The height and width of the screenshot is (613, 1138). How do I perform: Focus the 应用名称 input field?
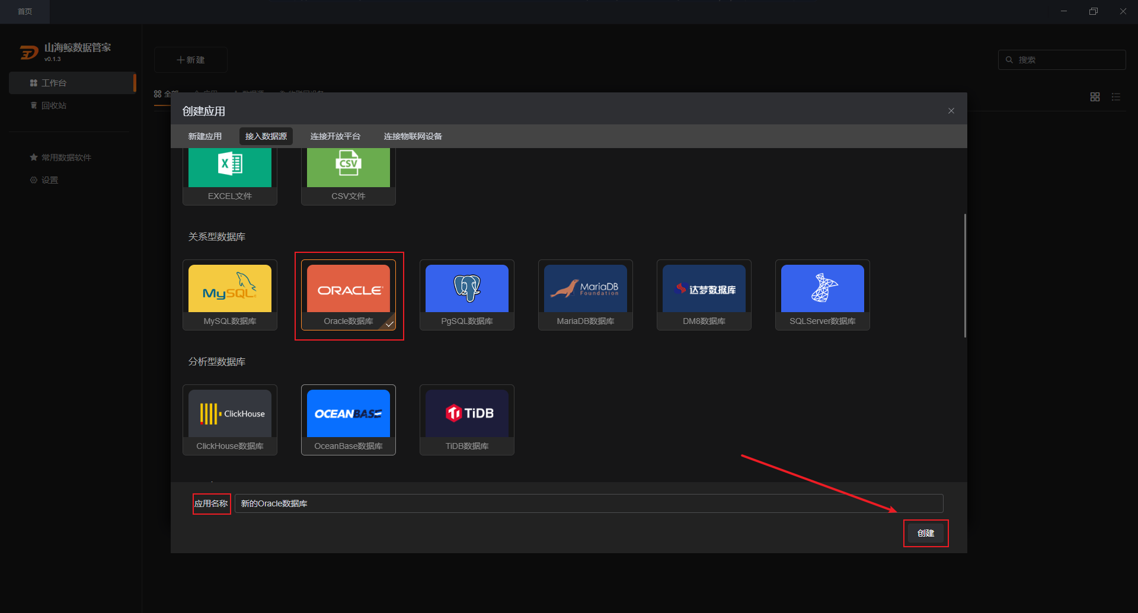(589, 503)
